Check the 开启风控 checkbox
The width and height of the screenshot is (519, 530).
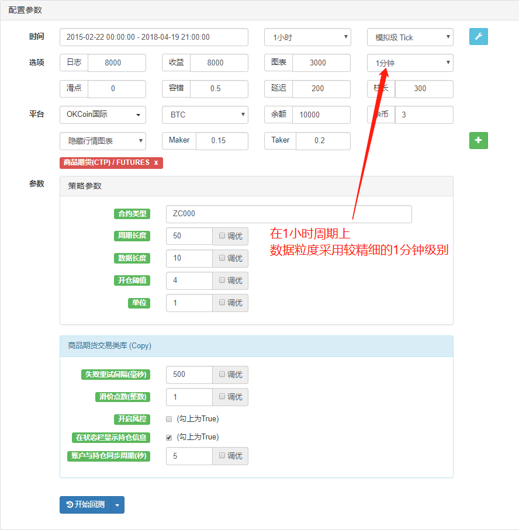coord(168,418)
